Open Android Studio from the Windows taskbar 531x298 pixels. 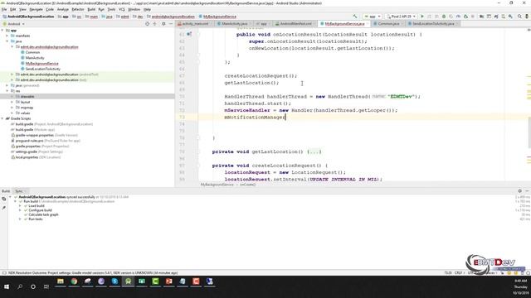click(x=129, y=281)
